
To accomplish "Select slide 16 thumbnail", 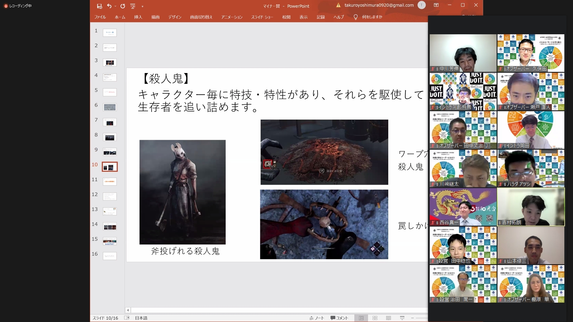I will click(110, 256).
